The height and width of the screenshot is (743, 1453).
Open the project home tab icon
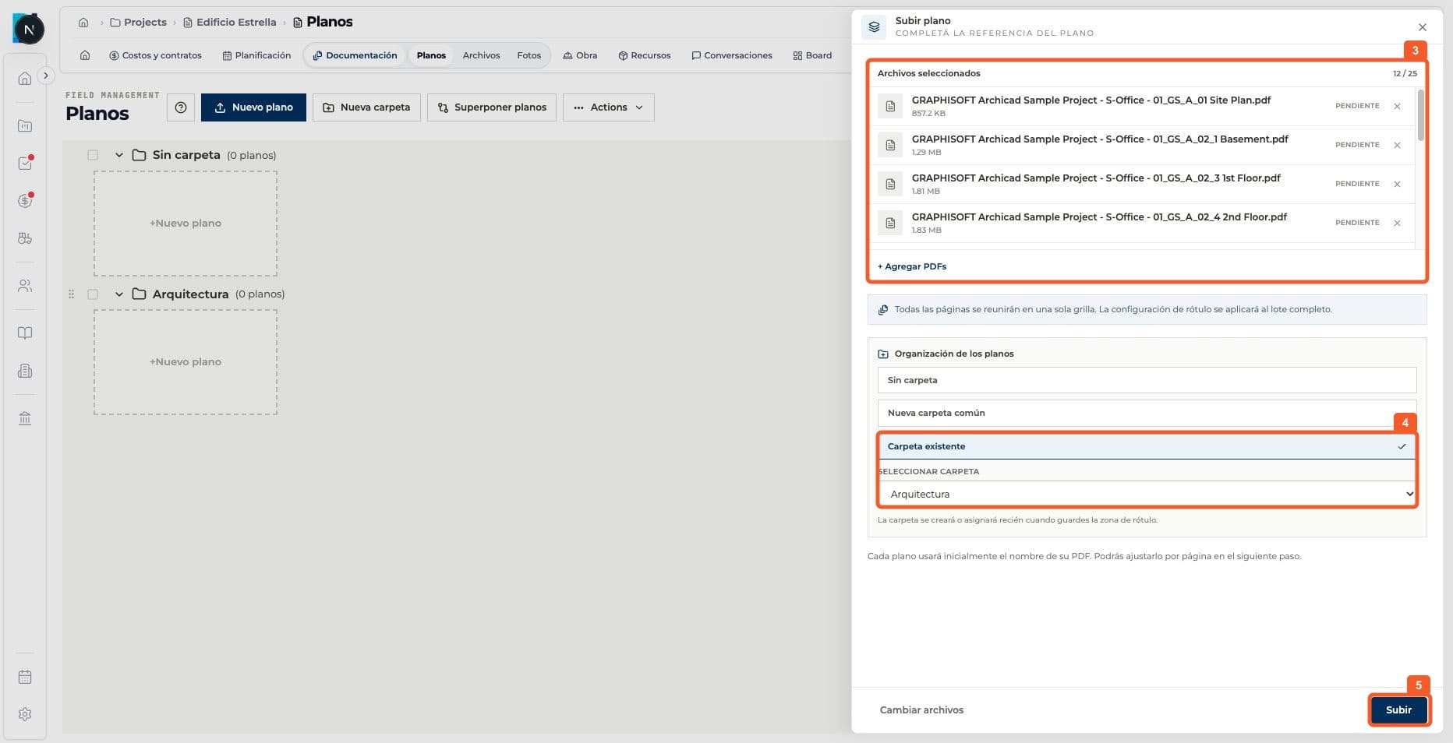pyautogui.click(x=85, y=55)
